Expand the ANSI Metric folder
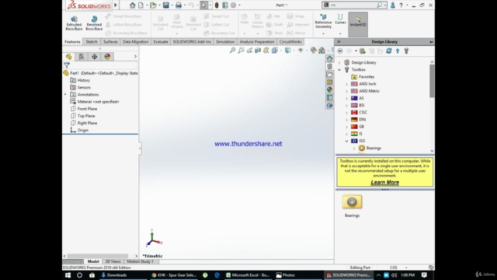This screenshot has height=280, width=497. point(347,91)
